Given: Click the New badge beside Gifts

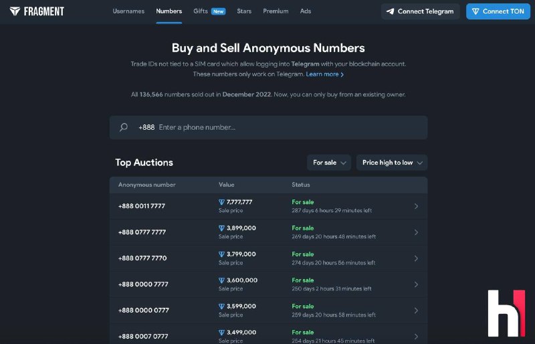Looking at the screenshot, I should [219, 11].
